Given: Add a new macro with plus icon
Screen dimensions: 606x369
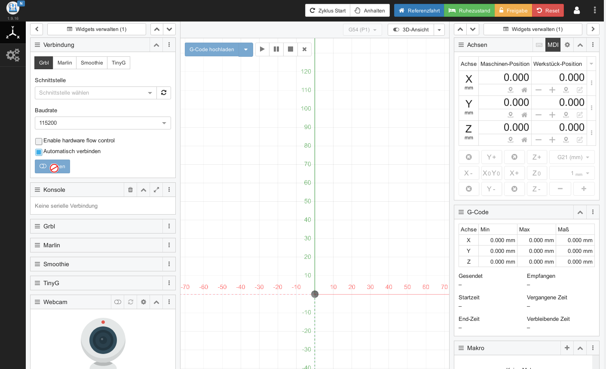Looking at the screenshot, I should [567, 348].
